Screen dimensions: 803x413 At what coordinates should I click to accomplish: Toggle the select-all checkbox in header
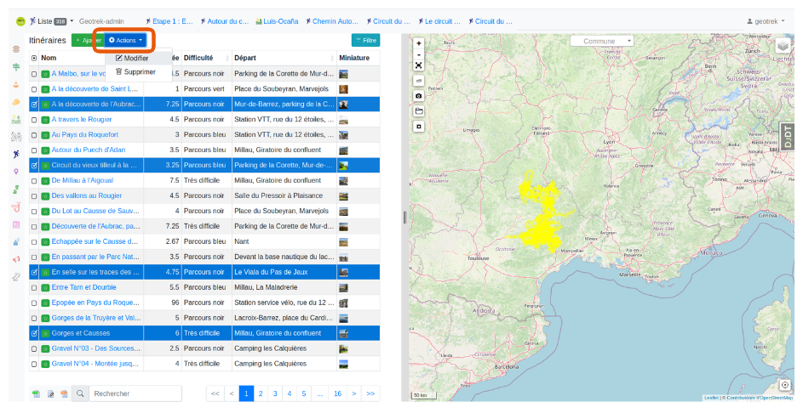34,59
